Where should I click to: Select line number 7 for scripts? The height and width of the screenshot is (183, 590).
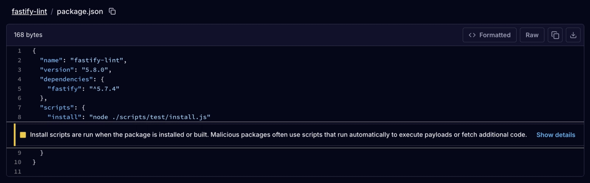(20, 107)
